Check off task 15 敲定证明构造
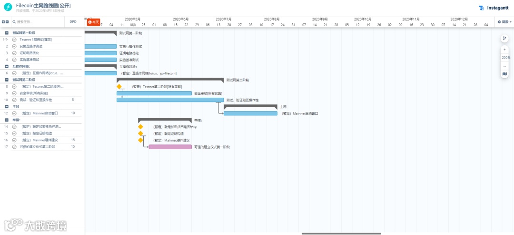The height and width of the screenshot is (235, 514). [x=14, y=133]
